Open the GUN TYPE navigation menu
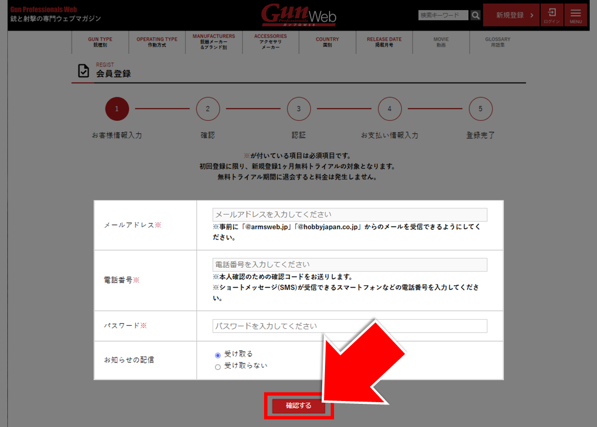This screenshot has width=597, height=427. click(100, 42)
